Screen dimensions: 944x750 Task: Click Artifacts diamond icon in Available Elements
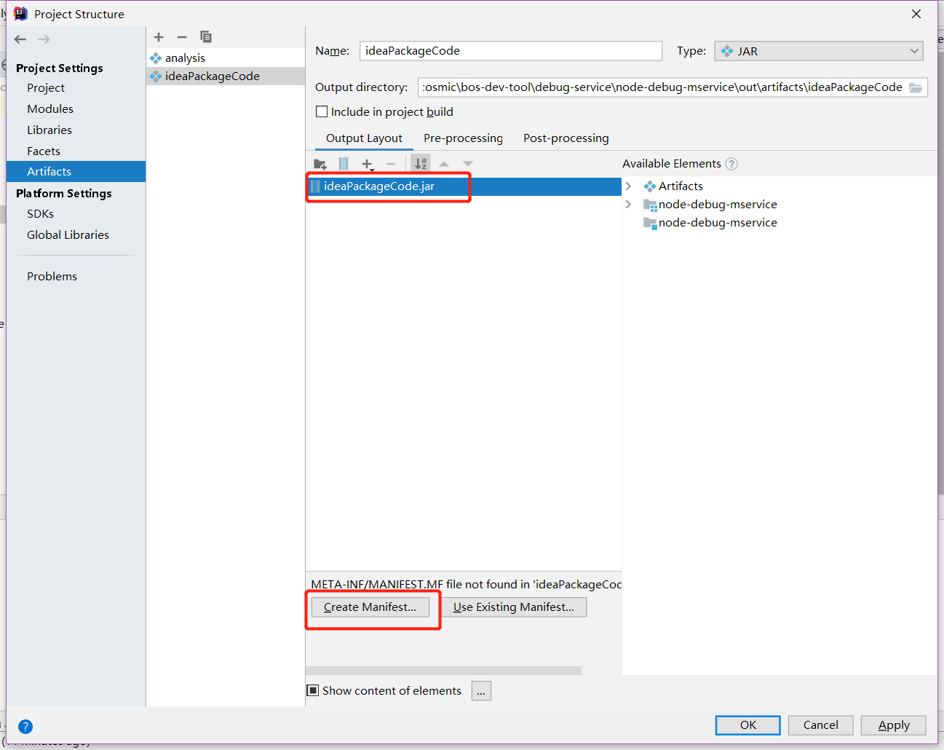pyautogui.click(x=650, y=186)
